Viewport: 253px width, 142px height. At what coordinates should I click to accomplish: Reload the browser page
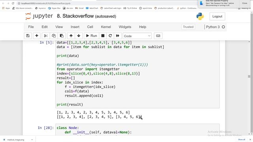coord(13,4)
